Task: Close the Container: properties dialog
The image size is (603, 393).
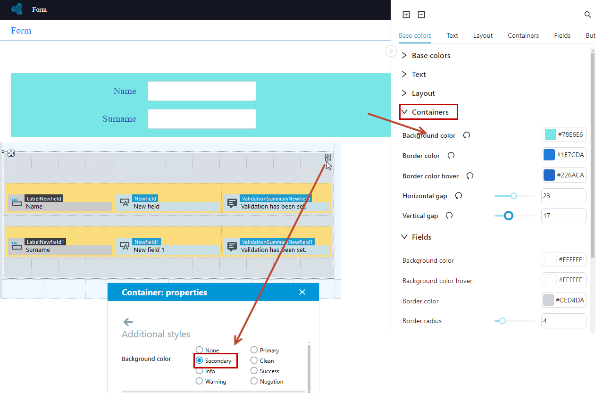Action: pos(302,293)
